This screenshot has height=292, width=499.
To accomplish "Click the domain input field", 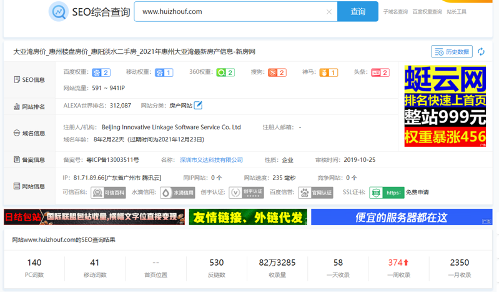I will click(x=230, y=12).
